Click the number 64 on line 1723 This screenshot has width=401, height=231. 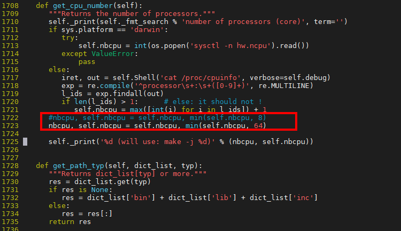pos(258,125)
